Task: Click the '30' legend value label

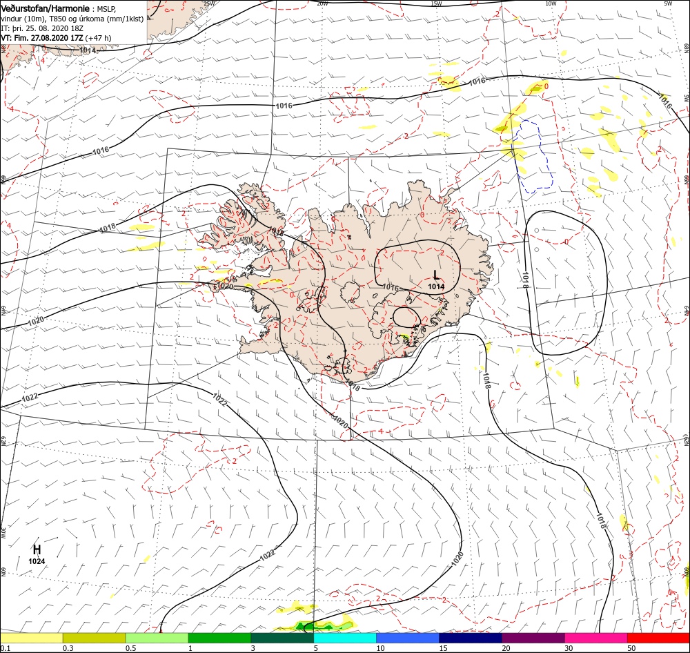Action: pos(569,648)
